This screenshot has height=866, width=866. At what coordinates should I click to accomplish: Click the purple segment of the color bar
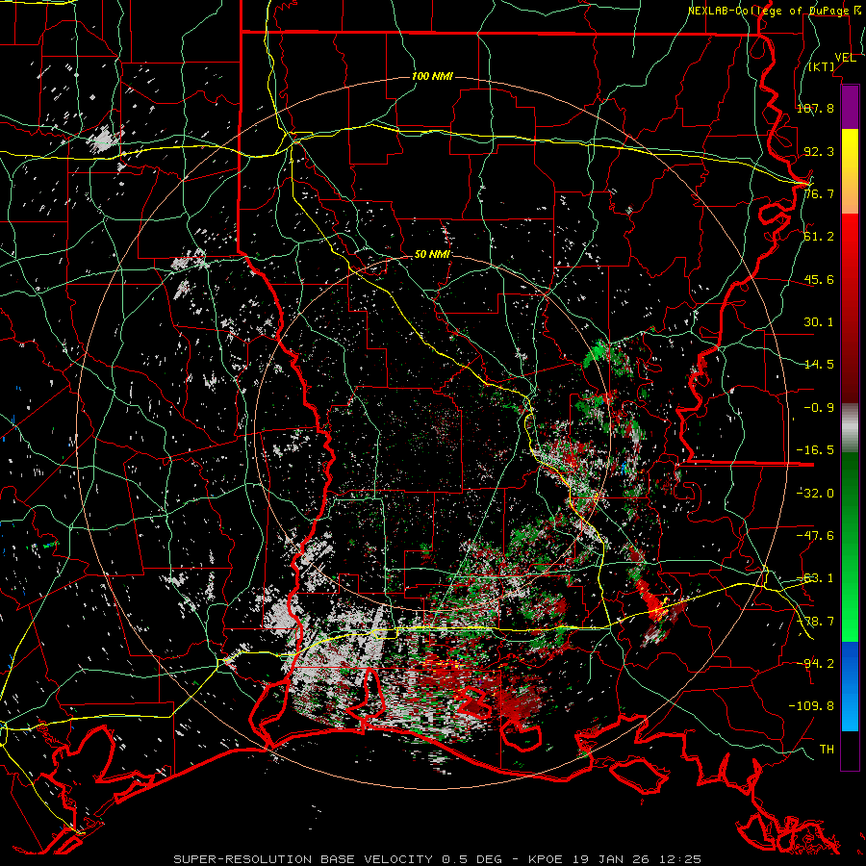[850, 107]
